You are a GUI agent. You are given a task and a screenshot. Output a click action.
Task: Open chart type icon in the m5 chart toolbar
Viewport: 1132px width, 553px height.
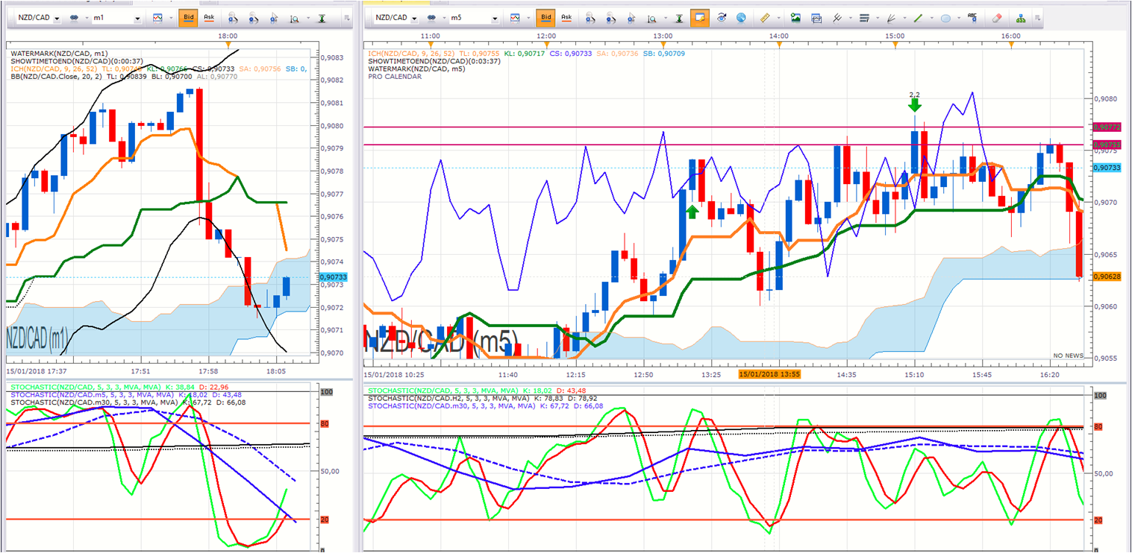click(x=515, y=17)
